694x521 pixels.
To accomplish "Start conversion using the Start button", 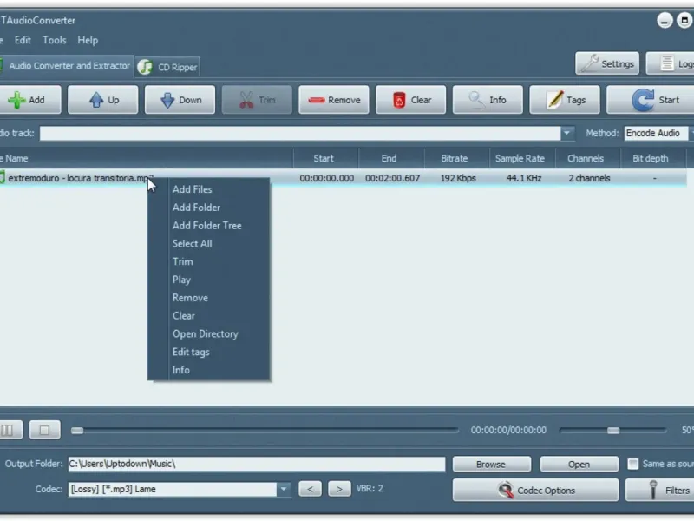I will [651, 100].
